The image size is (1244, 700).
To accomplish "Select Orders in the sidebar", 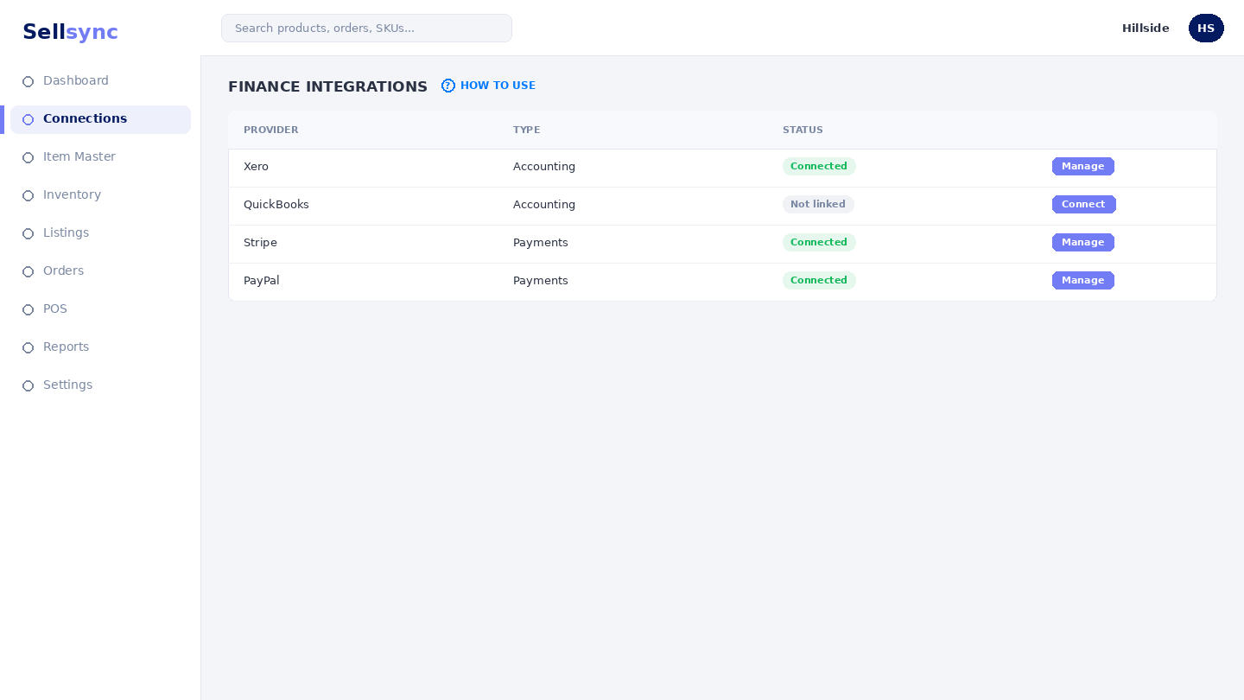I will coord(63,270).
